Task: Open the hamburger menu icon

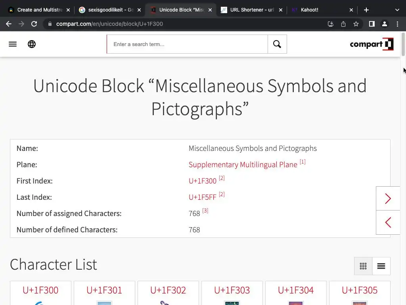Action: [13, 44]
